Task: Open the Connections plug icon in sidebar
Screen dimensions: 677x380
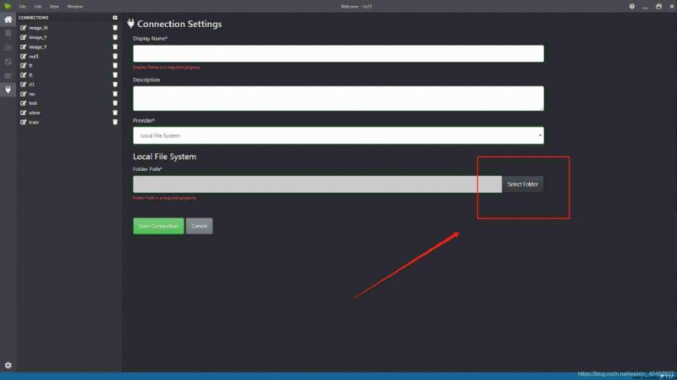Action: click(8, 90)
